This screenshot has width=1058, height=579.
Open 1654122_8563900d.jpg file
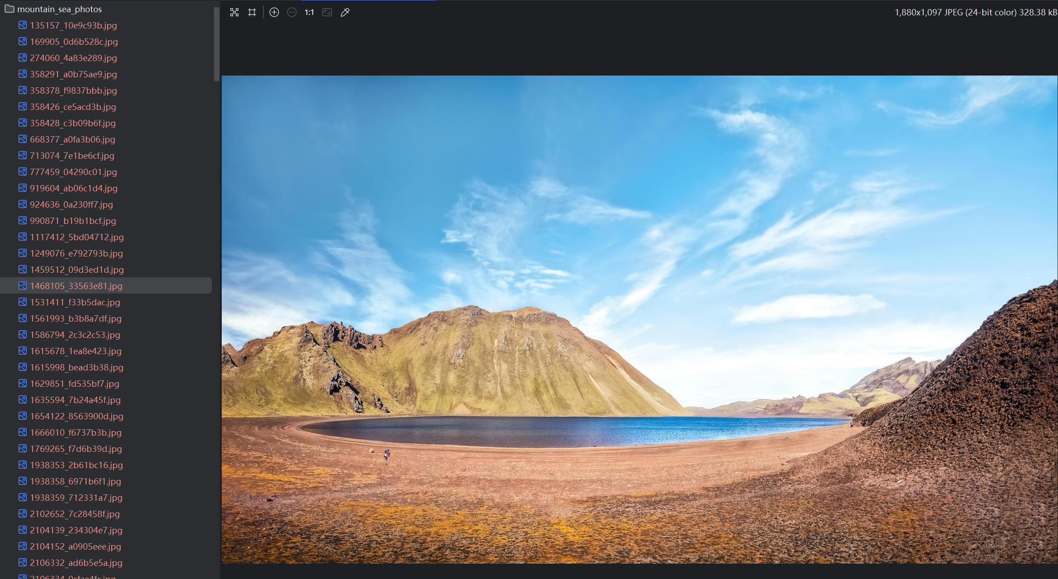pos(76,416)
